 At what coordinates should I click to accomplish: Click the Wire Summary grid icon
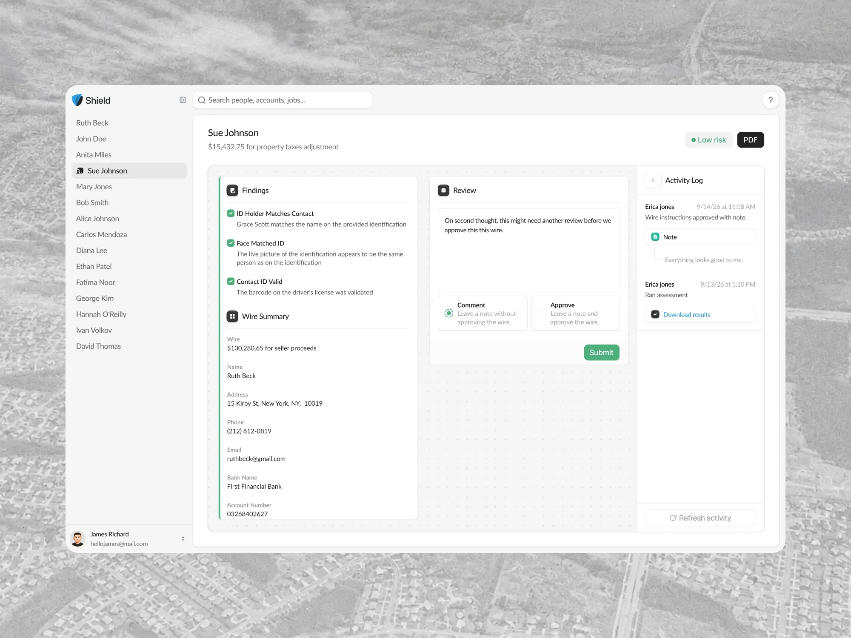pos(232,316)
